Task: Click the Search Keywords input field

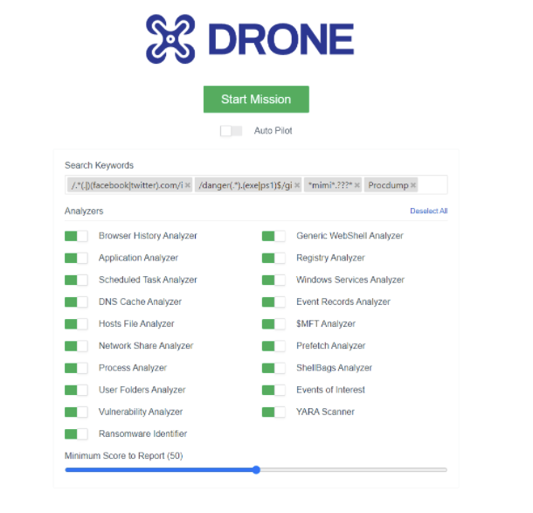Action: pos(256,185)
